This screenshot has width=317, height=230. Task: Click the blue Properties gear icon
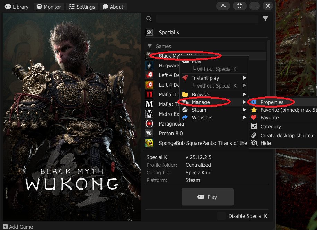[x=254, y=102]
